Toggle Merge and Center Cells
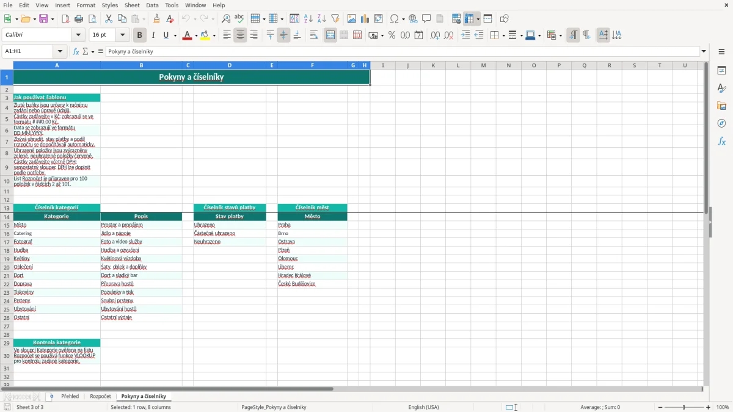Image resolution: width=733 pixels, height=412 pixels. (330, 35)
